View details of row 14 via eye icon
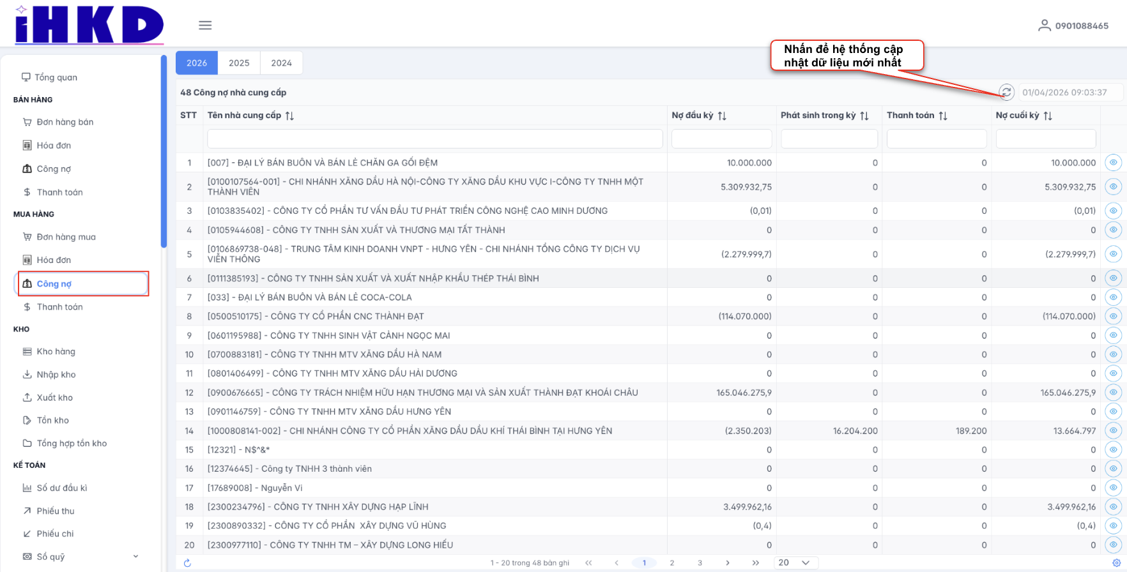This screenshot has height=572, width=1127. tap(1113, 431)
